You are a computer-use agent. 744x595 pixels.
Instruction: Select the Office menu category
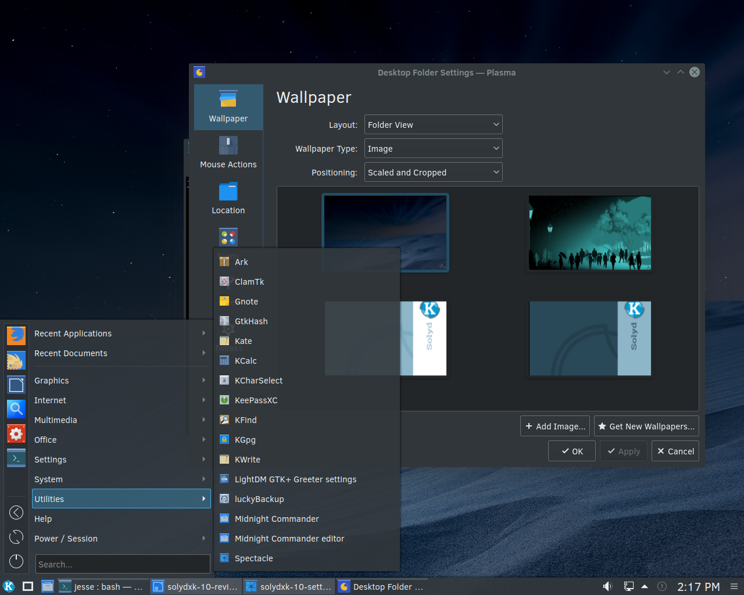click(121, 440)
